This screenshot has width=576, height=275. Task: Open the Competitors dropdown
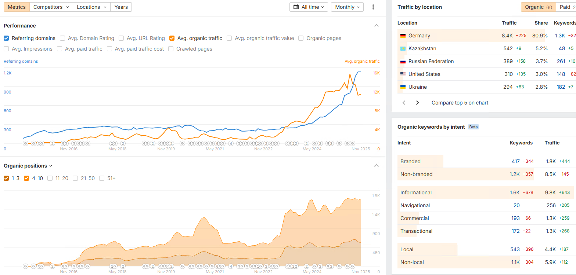pyautogui.click(x=51, y=7)
